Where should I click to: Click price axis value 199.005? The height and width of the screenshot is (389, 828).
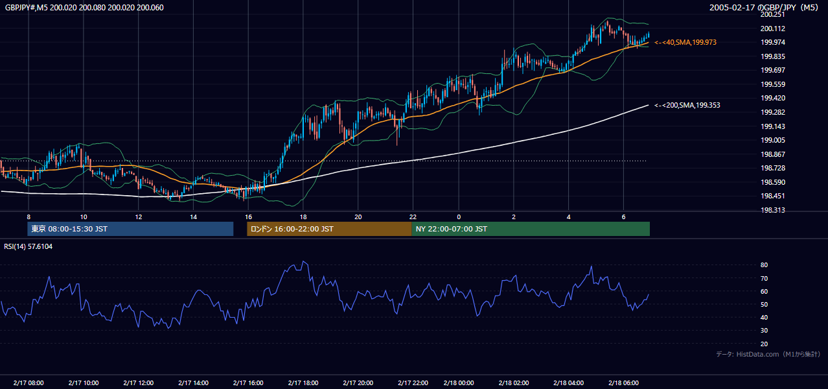point(773,140)
